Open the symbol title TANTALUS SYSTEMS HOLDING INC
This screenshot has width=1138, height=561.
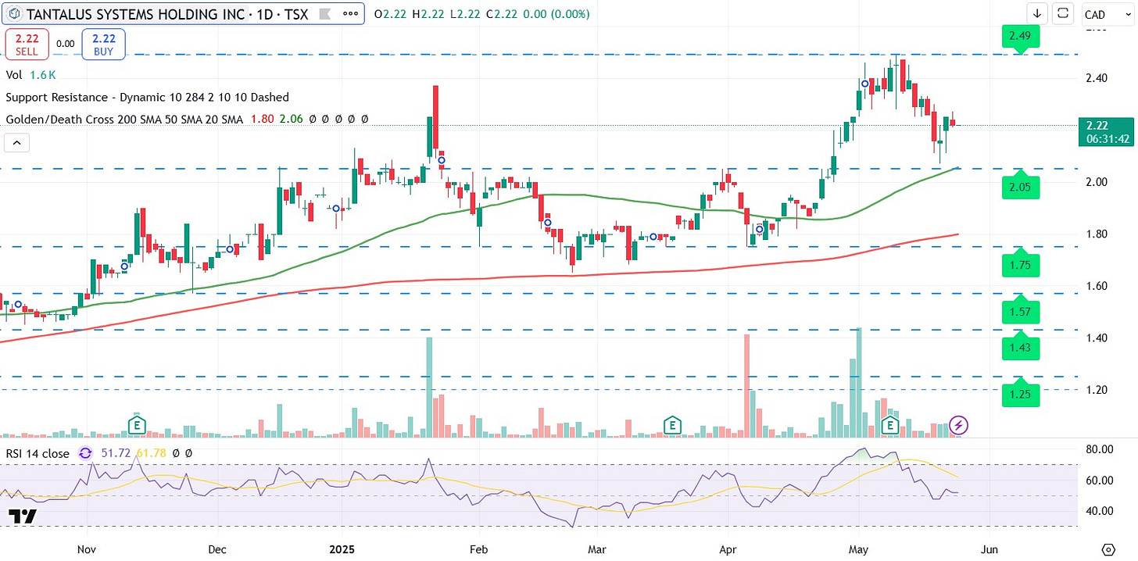134,14
